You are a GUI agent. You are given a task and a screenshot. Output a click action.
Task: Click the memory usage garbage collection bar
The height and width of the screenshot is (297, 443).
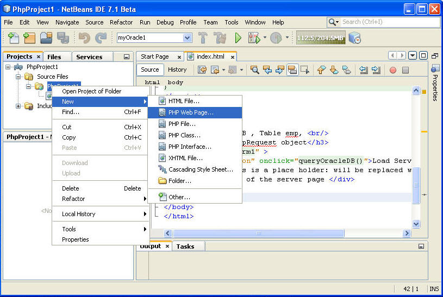(x=320, y=37)
